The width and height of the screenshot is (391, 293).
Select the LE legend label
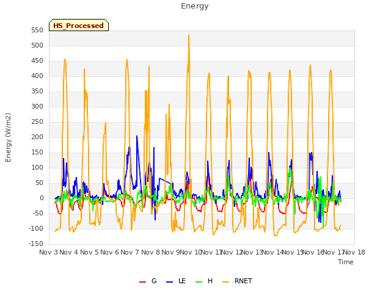[x=182, y=281]
